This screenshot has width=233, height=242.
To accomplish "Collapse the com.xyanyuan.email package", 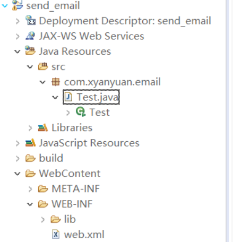I will pyautogui.click(x=42, y=82).
